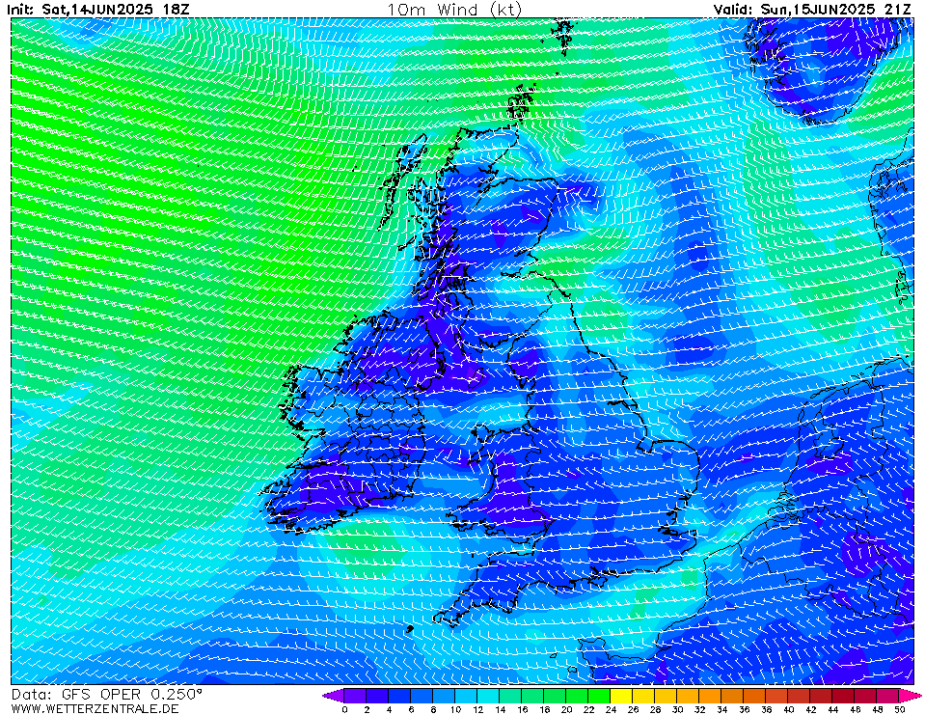Pick the violet swatch between 0 and 2
Viewport: 925px width, 715px height.
click(x=355, y=696)
